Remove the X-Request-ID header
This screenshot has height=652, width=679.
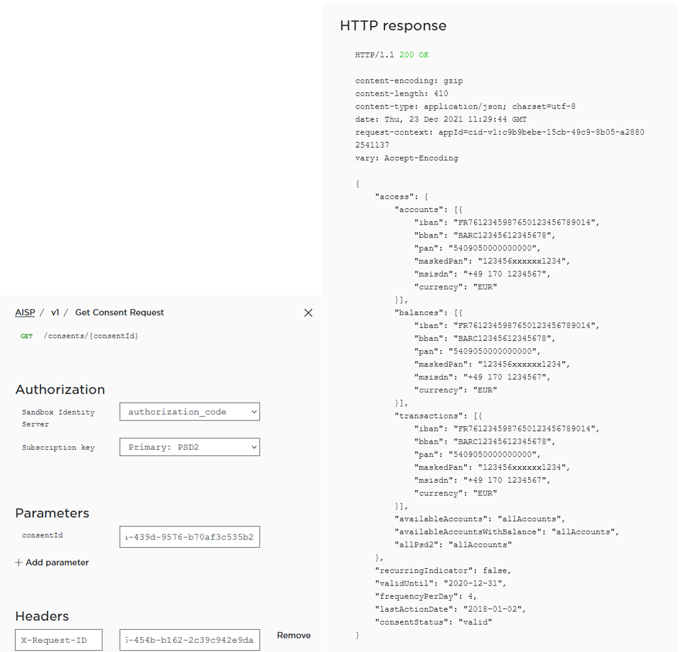coord(293,636)
